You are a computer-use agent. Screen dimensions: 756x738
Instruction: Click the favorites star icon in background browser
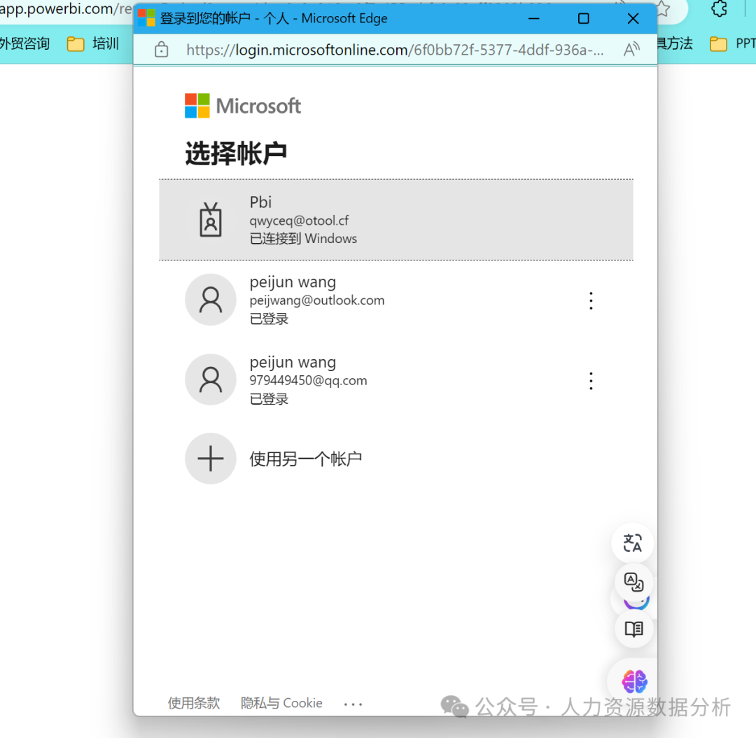664,8
